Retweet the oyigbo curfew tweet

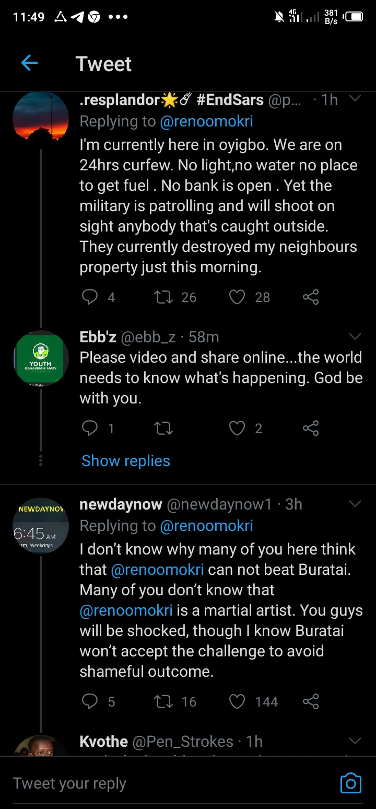tap(163, 297)
